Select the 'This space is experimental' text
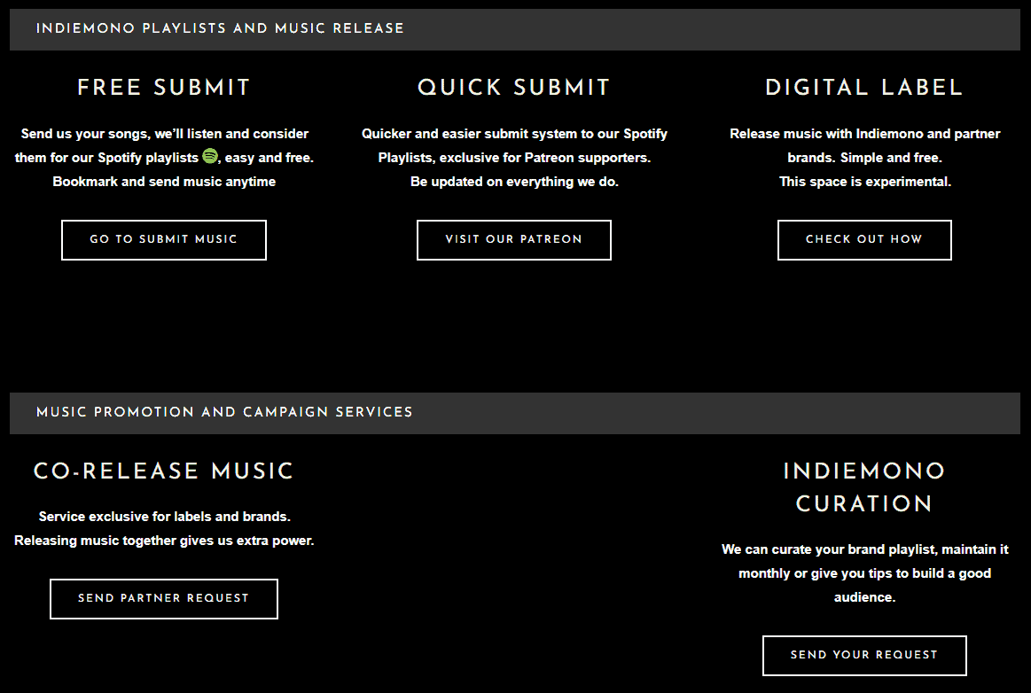This screenshot has height=693, width=1031. click(864, 182)
